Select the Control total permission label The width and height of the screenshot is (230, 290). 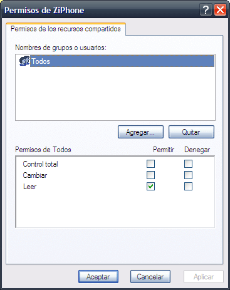(x=40, y=164)
